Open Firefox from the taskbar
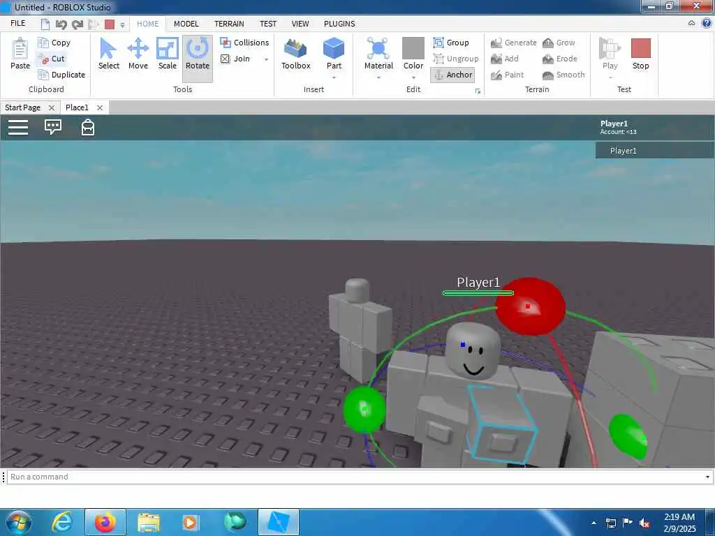715x536 pixels. (x=105, y=522)
